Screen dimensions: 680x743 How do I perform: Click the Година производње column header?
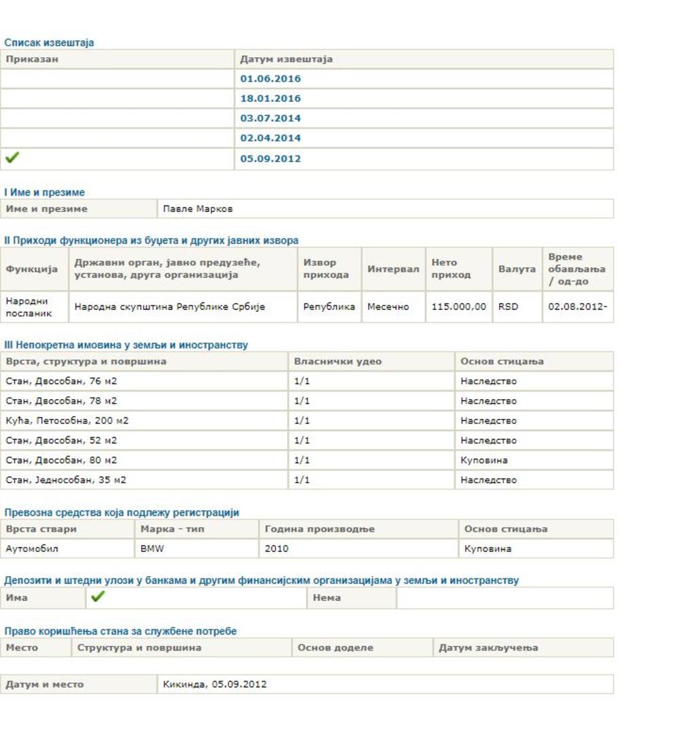point(320,529)
